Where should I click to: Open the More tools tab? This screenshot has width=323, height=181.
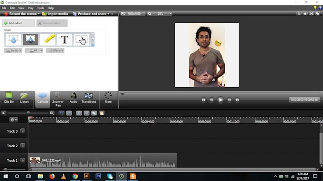pyautogui.click(x=108, y=98)
